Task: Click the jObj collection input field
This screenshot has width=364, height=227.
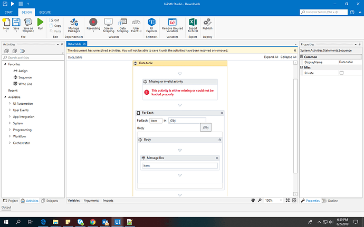Action: tap(187, 121)
